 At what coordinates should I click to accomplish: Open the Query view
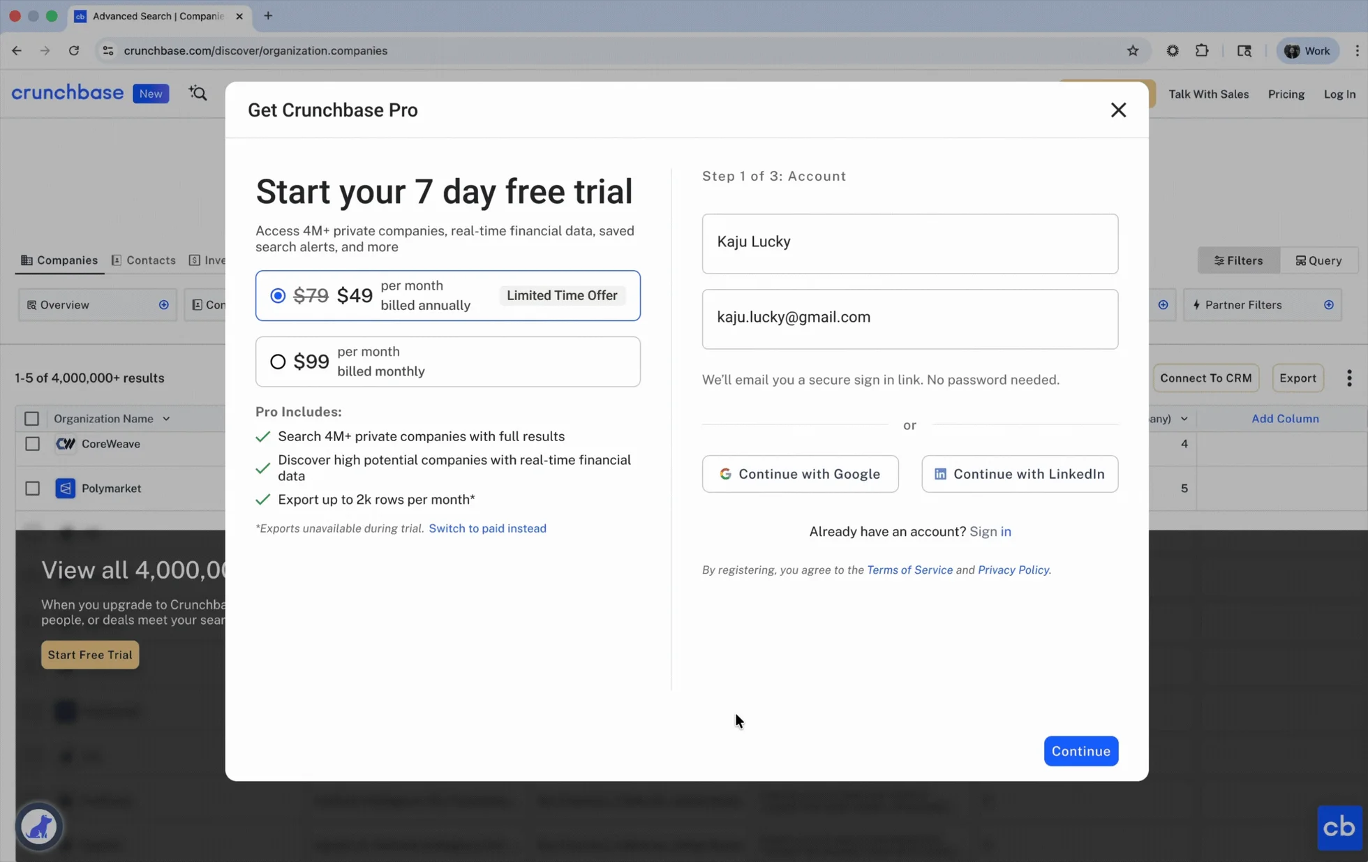pos(1318,260)
